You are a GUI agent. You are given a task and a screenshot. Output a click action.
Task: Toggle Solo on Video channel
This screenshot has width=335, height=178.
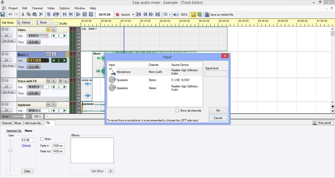pos(54,30)
